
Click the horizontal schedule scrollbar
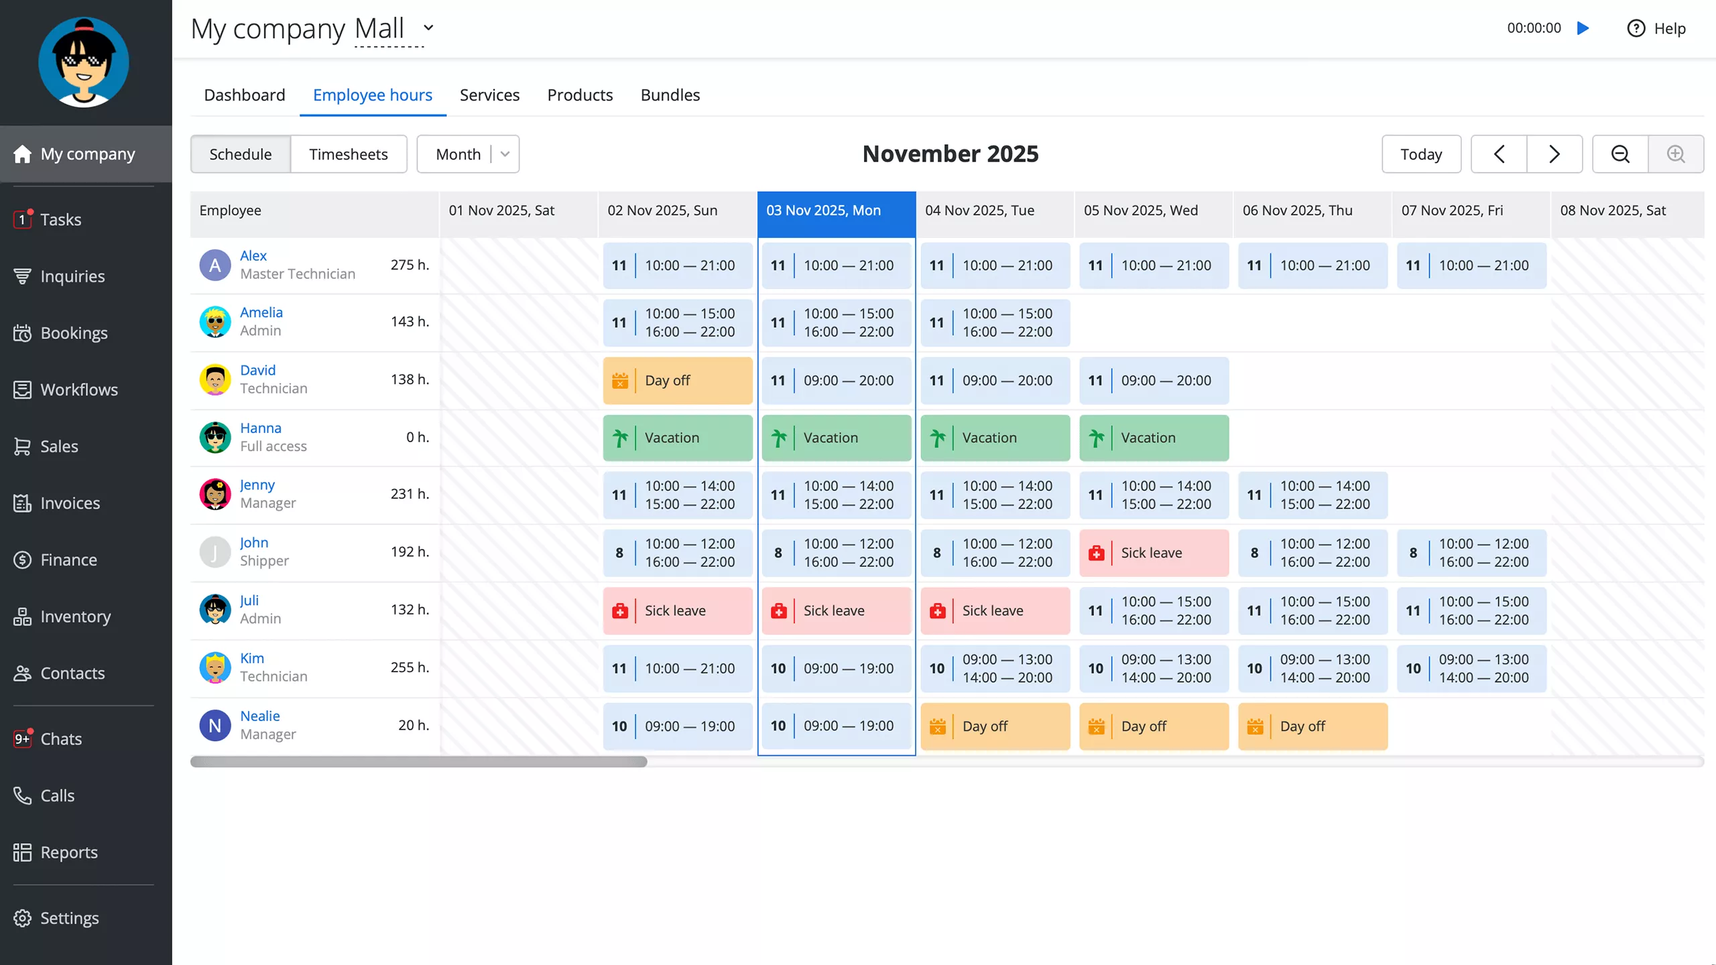pyautogui.click(x=418, y=762)
